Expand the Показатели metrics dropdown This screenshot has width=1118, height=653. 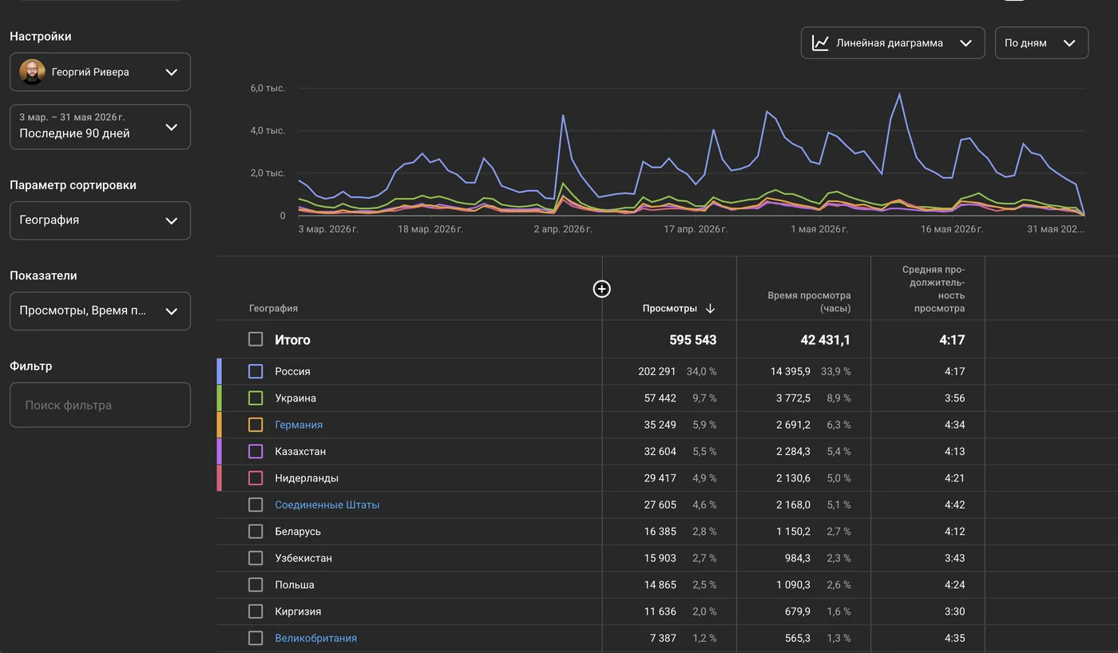pos(100,311)
